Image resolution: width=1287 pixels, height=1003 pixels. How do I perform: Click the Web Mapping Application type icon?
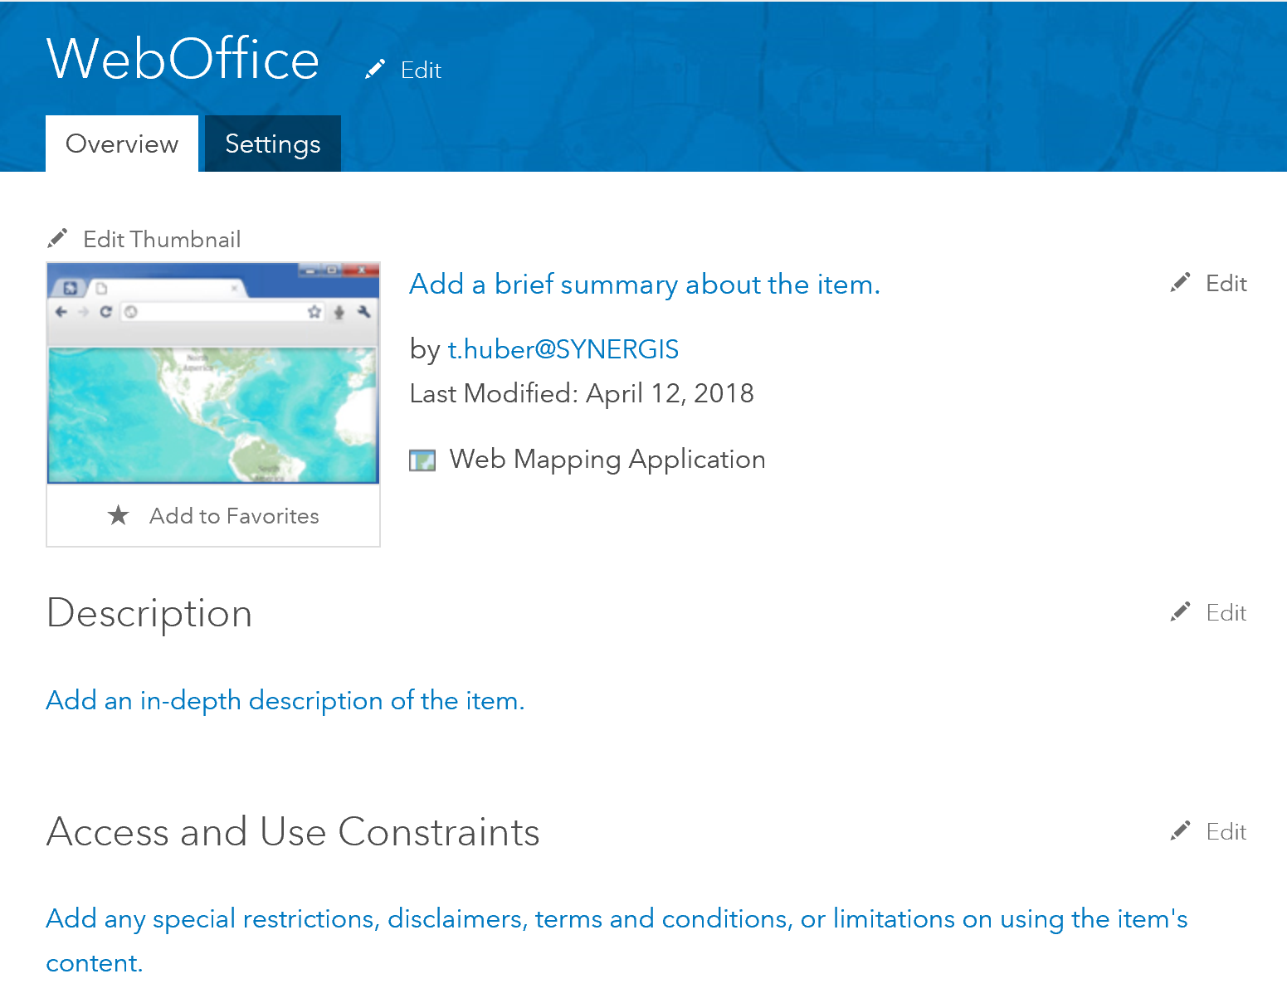[x=422, y=460]
